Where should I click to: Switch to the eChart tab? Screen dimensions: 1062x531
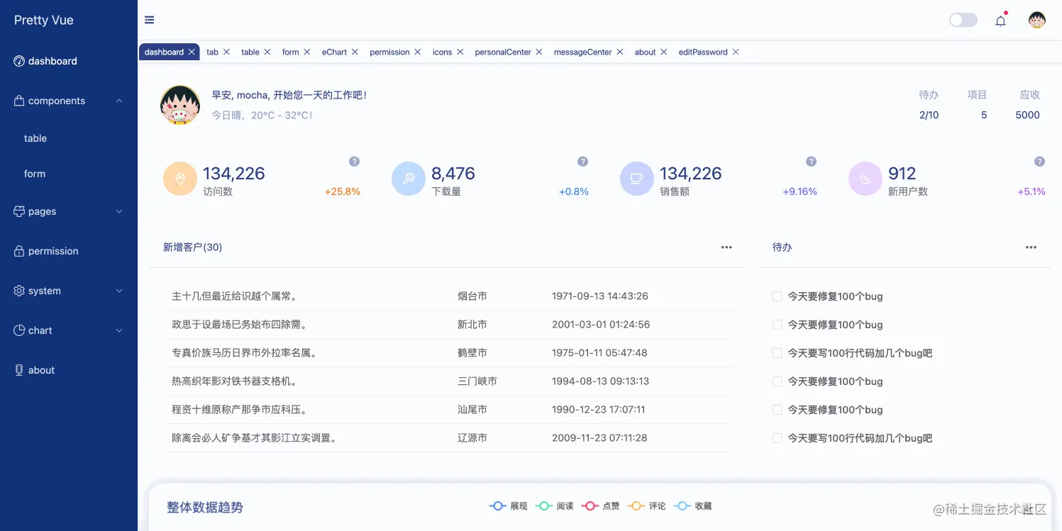click(x=334, y=52)
